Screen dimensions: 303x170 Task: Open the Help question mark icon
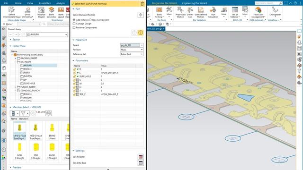295,3
